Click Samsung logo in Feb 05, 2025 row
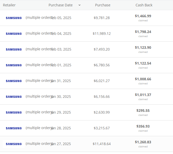 [14, 18]
